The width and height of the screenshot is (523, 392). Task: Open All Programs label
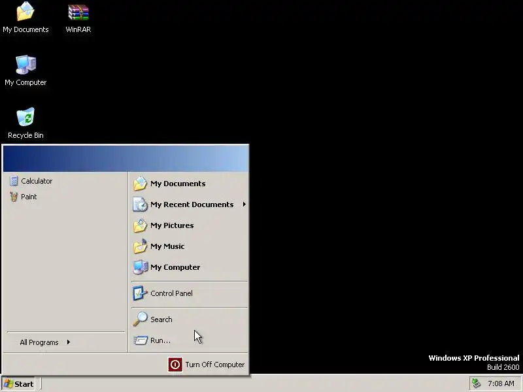coord(39,342)
